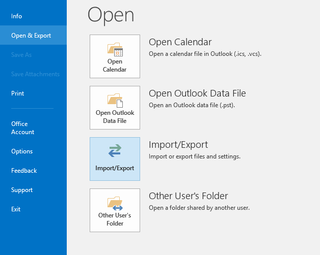
Task: Exit Outlook via sidebar Exit
Action: point(16,209)
